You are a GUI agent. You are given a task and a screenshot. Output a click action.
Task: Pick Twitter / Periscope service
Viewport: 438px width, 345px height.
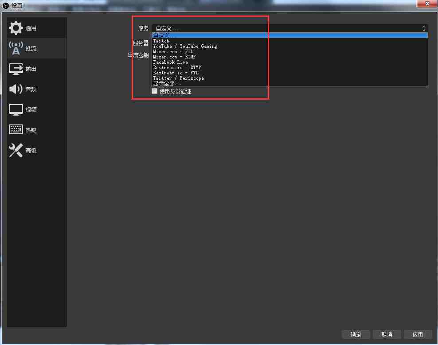289,78
